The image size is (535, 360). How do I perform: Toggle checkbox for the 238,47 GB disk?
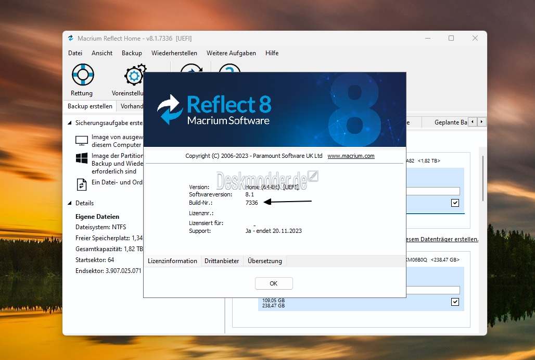455,302
